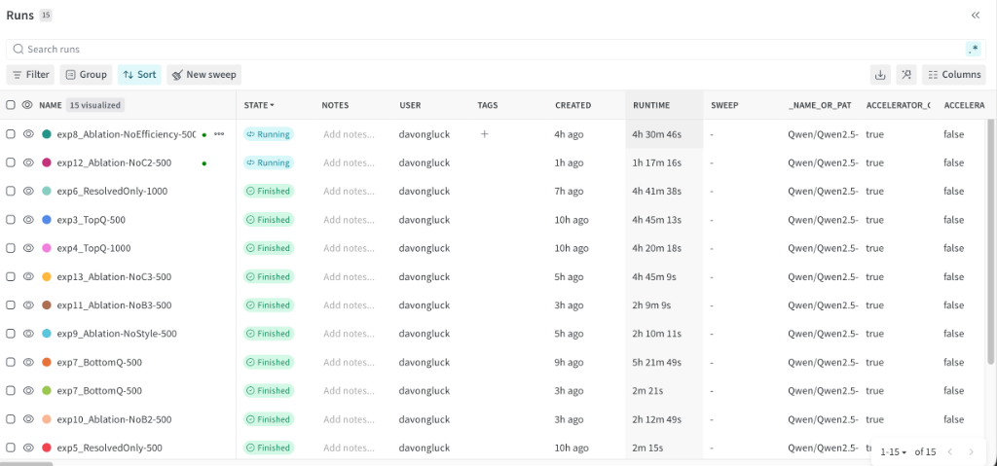997x466 pixels.
Task: Click the Group button
Action: [86, 74]
